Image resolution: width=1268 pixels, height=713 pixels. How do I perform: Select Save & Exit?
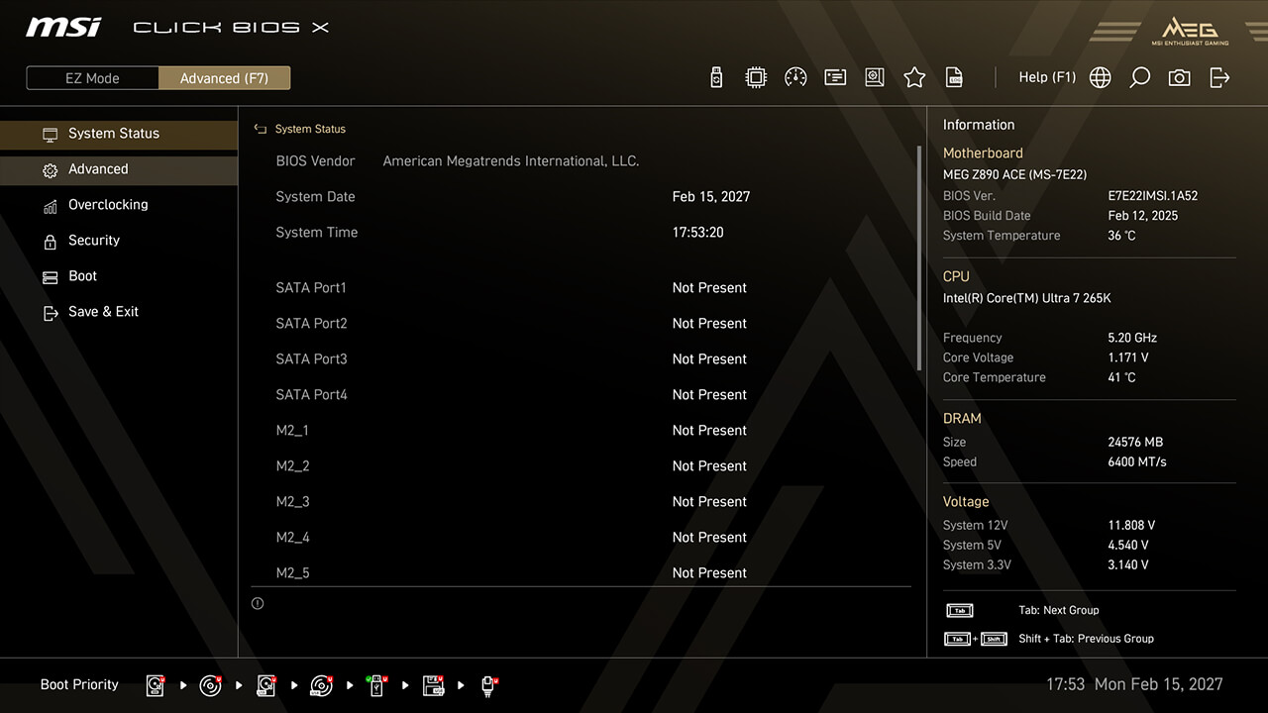click(119, 312)
